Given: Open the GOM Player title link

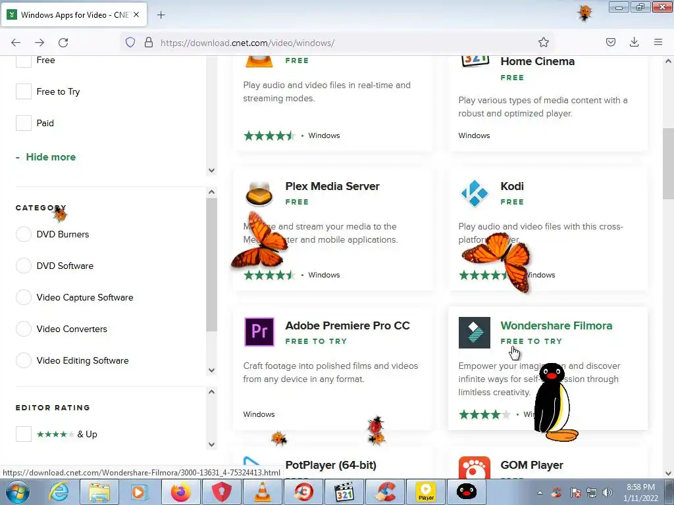Looking at the screenshot, I should pos(532,465).
